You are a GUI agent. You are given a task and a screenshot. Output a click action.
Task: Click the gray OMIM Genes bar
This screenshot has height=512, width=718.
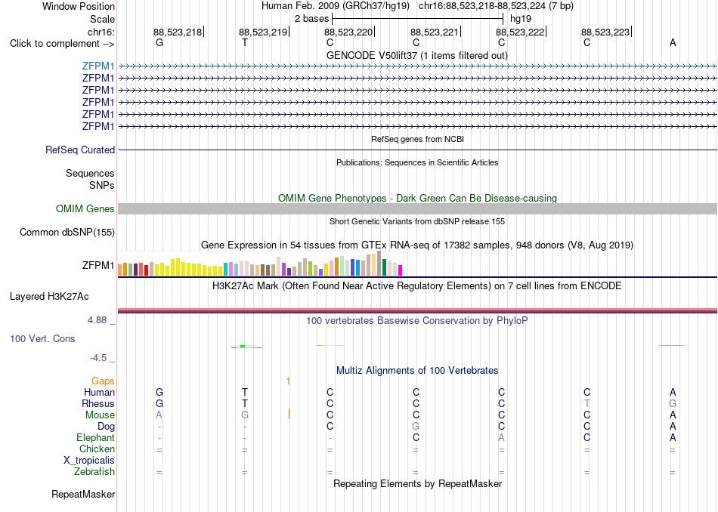coord(417,208)
